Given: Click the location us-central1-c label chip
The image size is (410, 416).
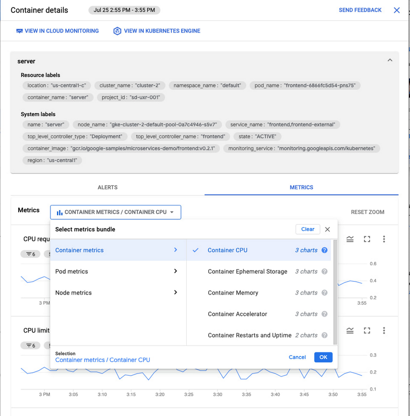Looking at the screenshot, I should 57,85.
